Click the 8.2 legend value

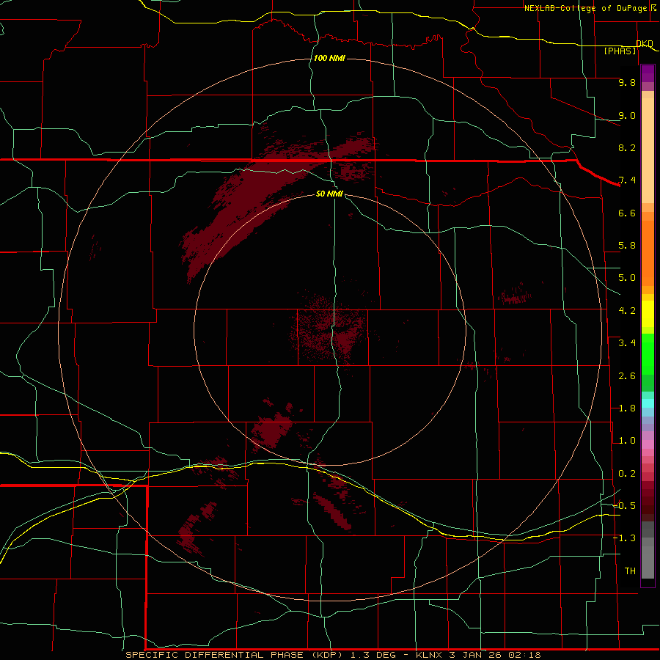[x=627, y=147]
